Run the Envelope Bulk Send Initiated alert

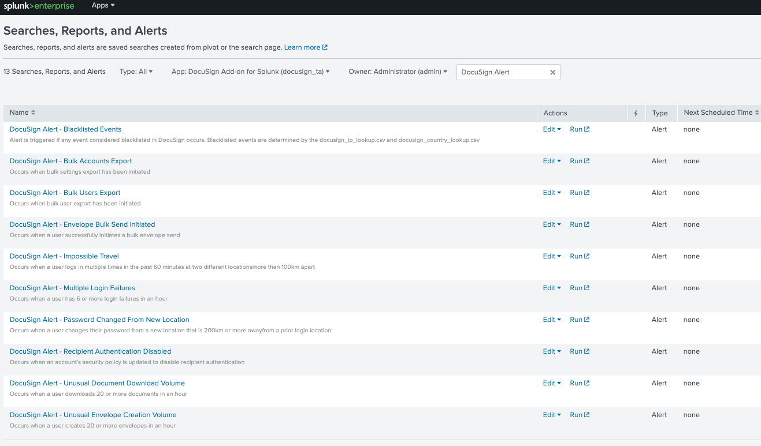click(x=580, y=224)
